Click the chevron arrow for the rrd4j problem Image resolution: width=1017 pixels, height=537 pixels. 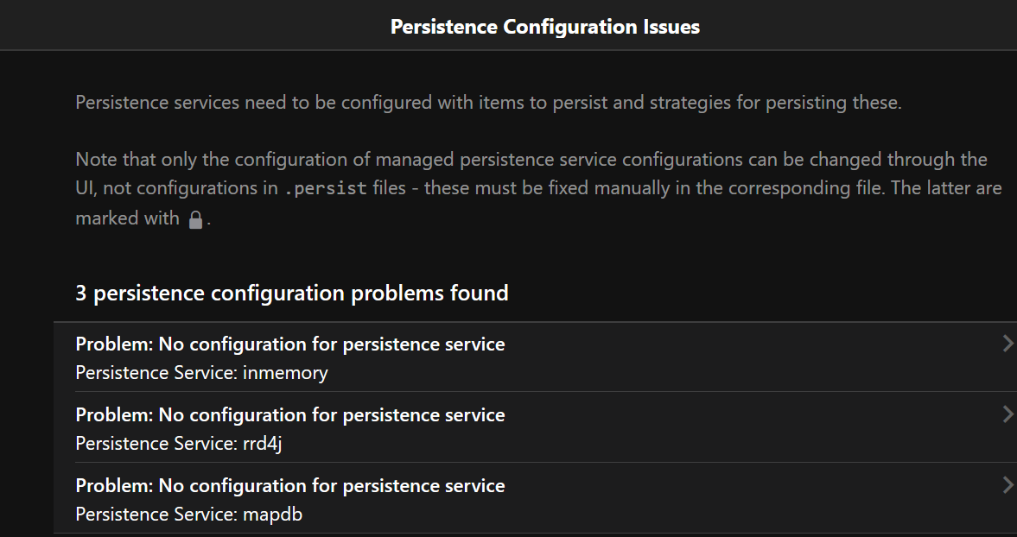[x=1007, y=415]
